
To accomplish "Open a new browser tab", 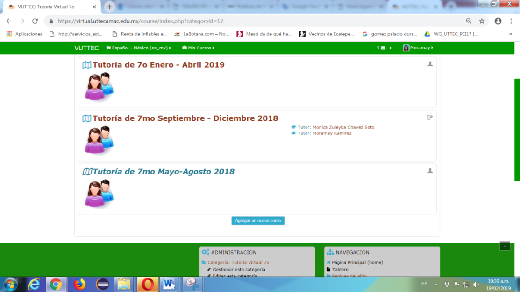I will click(x=109, y=7).
